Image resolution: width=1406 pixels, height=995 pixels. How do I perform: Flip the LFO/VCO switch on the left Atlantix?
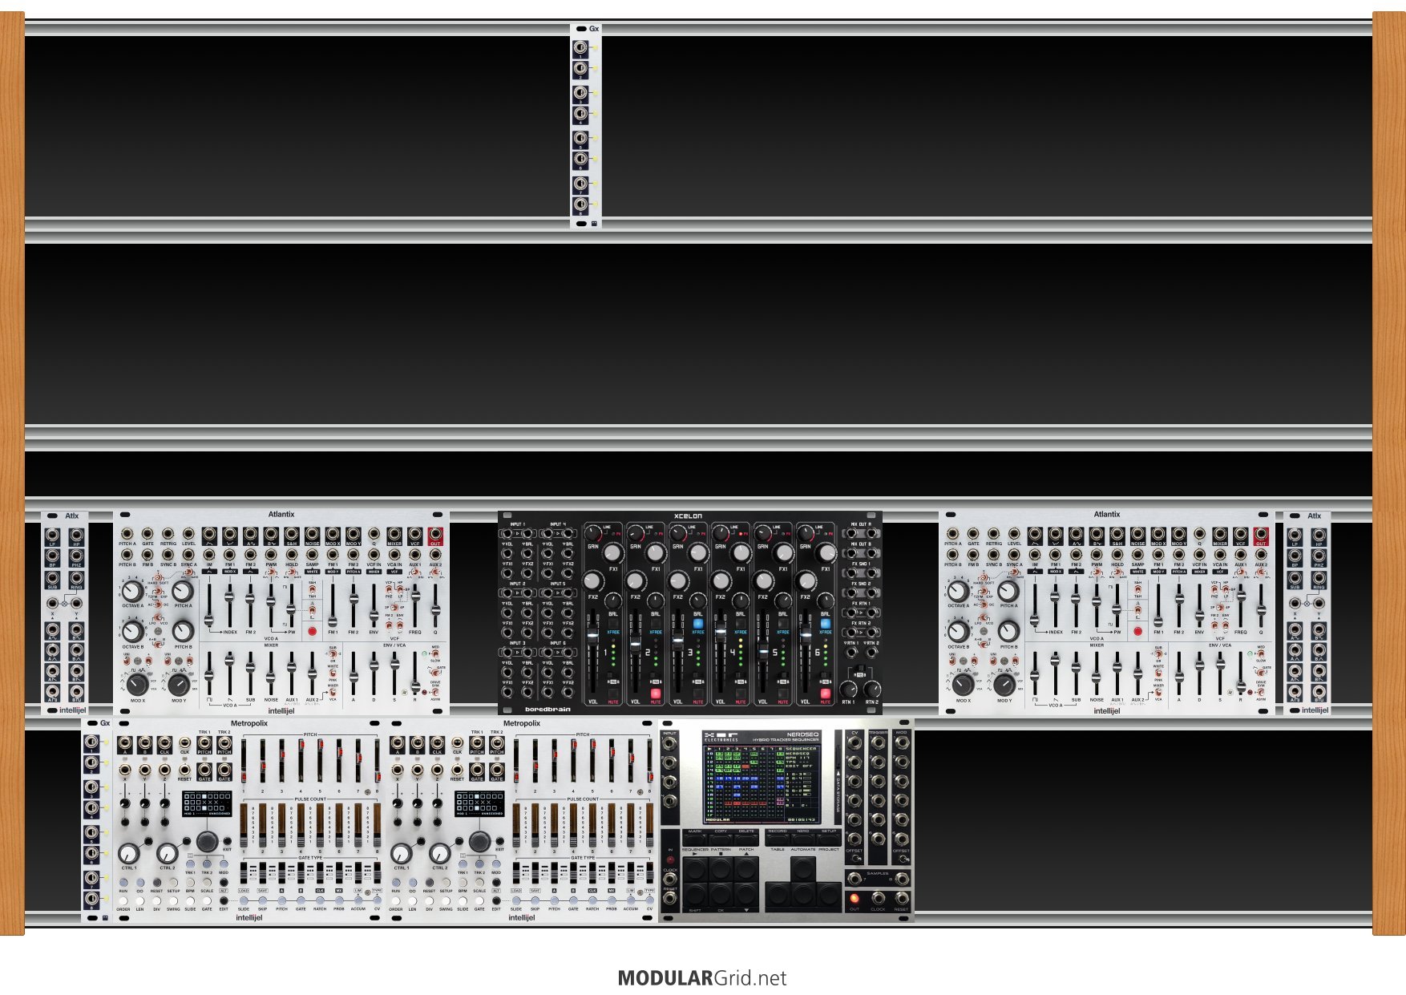click(158, 617)
